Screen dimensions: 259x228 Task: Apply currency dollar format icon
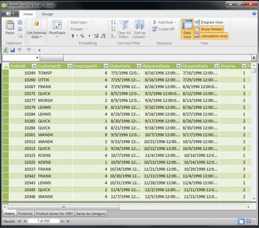(73, 36)
